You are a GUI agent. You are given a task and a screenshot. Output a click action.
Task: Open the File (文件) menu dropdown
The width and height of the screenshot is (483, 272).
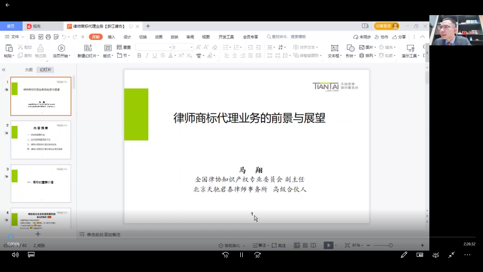click(x=15, y=37)
